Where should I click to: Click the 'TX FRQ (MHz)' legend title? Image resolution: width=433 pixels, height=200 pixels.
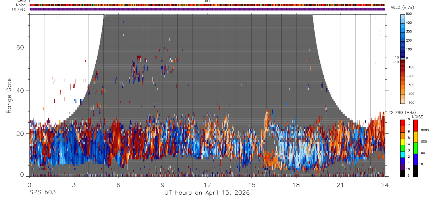[402, 113]
